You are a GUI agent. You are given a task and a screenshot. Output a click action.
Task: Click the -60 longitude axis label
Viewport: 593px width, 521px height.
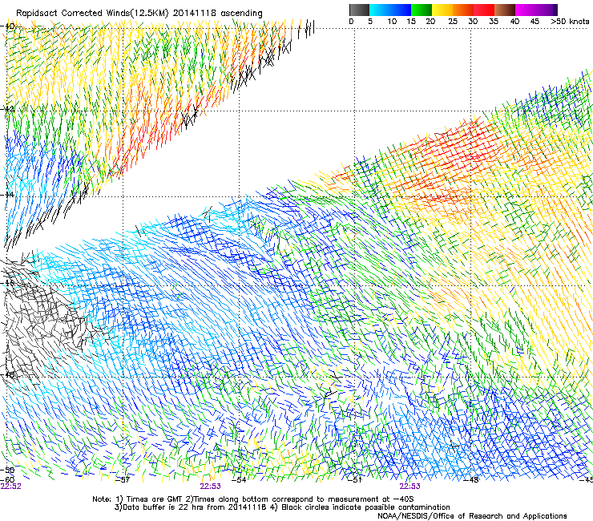(x=7, y=479)
